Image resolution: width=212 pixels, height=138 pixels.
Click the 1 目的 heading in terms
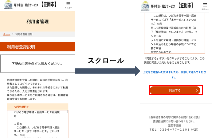pos(18,124)
